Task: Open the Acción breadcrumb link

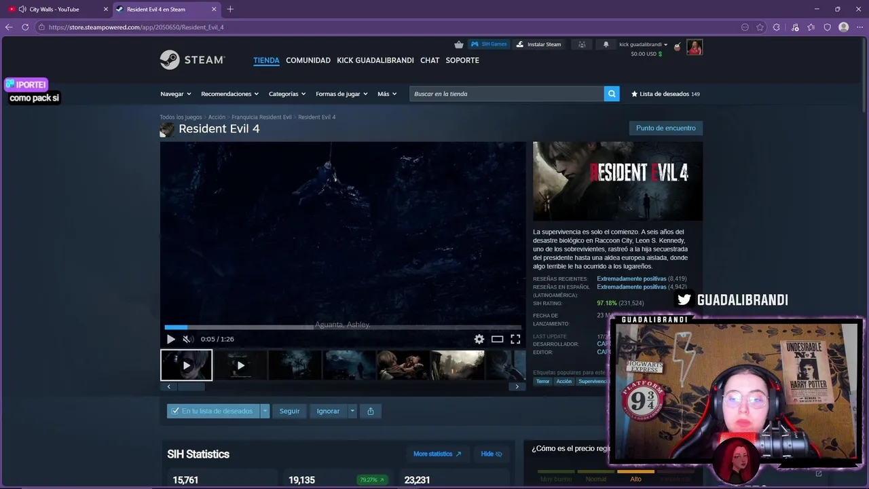Action: pyautogui.click(x=217, y=117)
